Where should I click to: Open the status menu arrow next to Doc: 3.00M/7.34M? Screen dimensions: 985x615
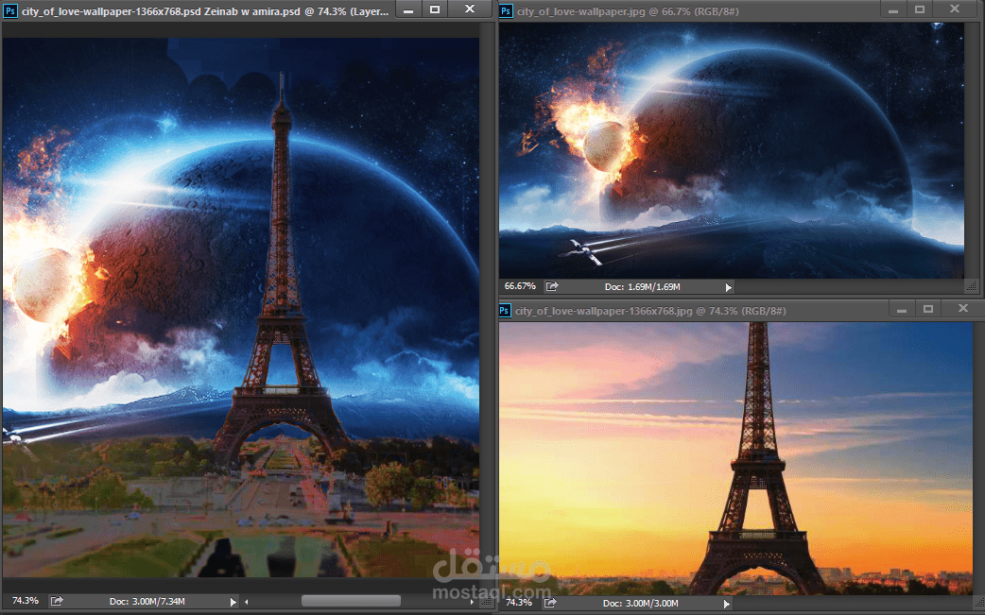pos(233,602)
